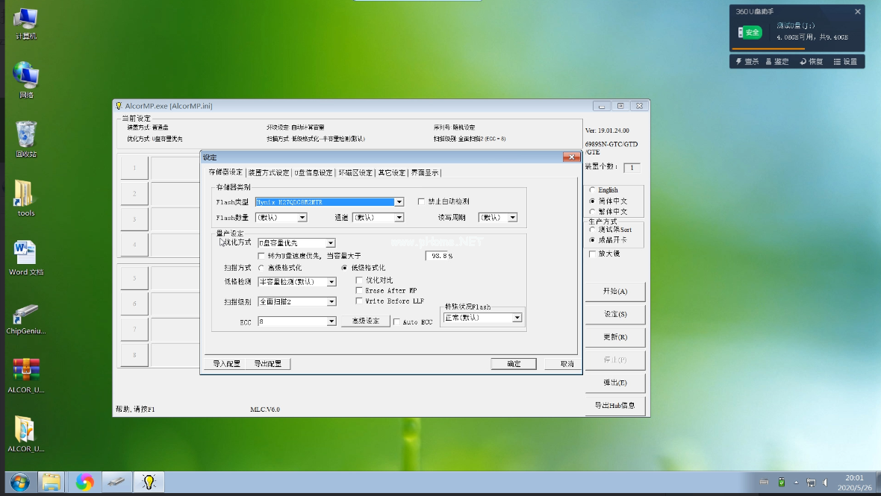Screen dimensions: 881x496
Task: Select the 高级格式化 radio button
Action: coord(261,268)
